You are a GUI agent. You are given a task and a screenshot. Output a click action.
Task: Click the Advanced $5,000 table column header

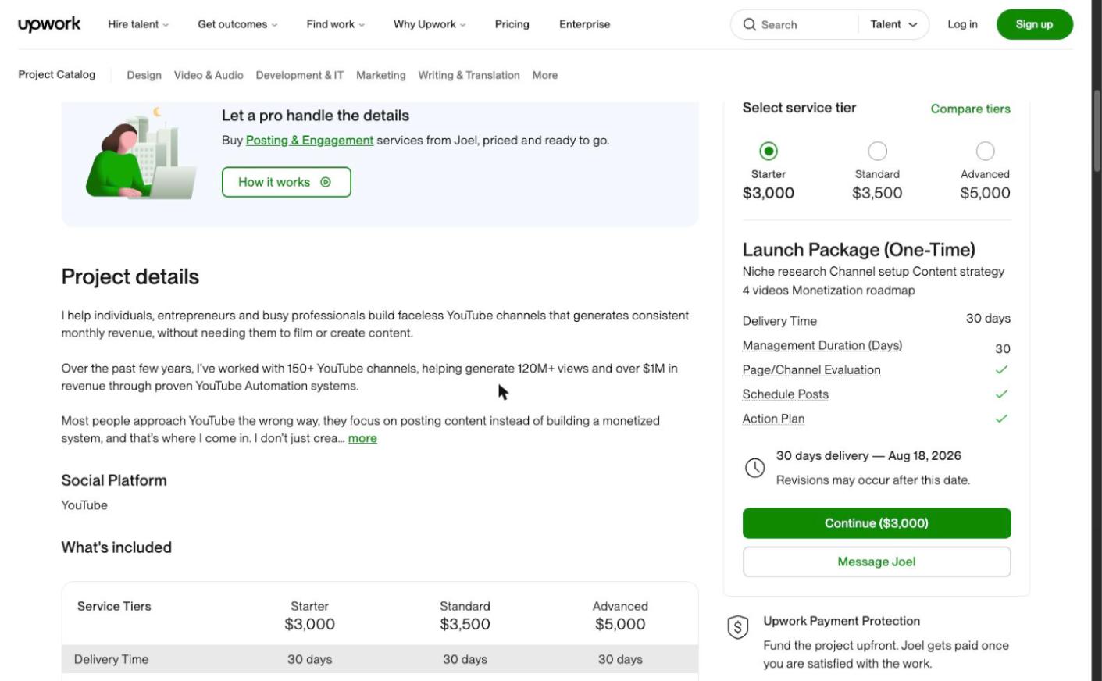click(620, 615)
